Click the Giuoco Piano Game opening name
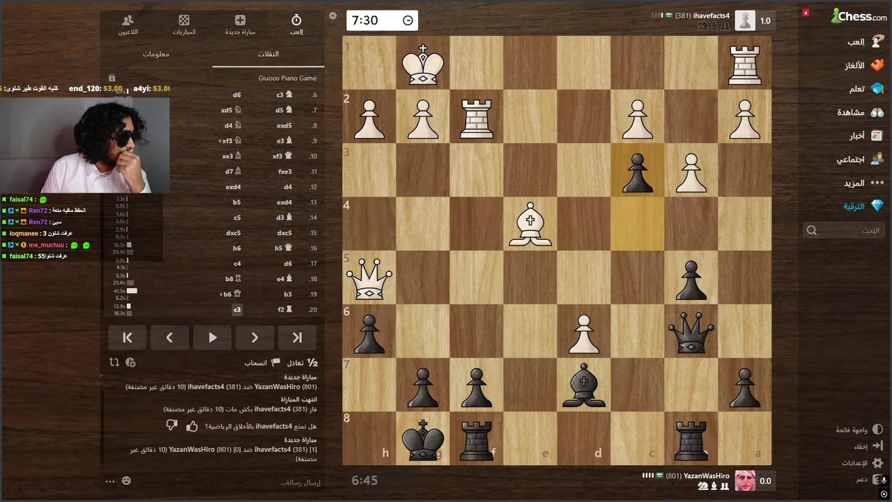Screen dimensions: 892x502 point(287,78)
